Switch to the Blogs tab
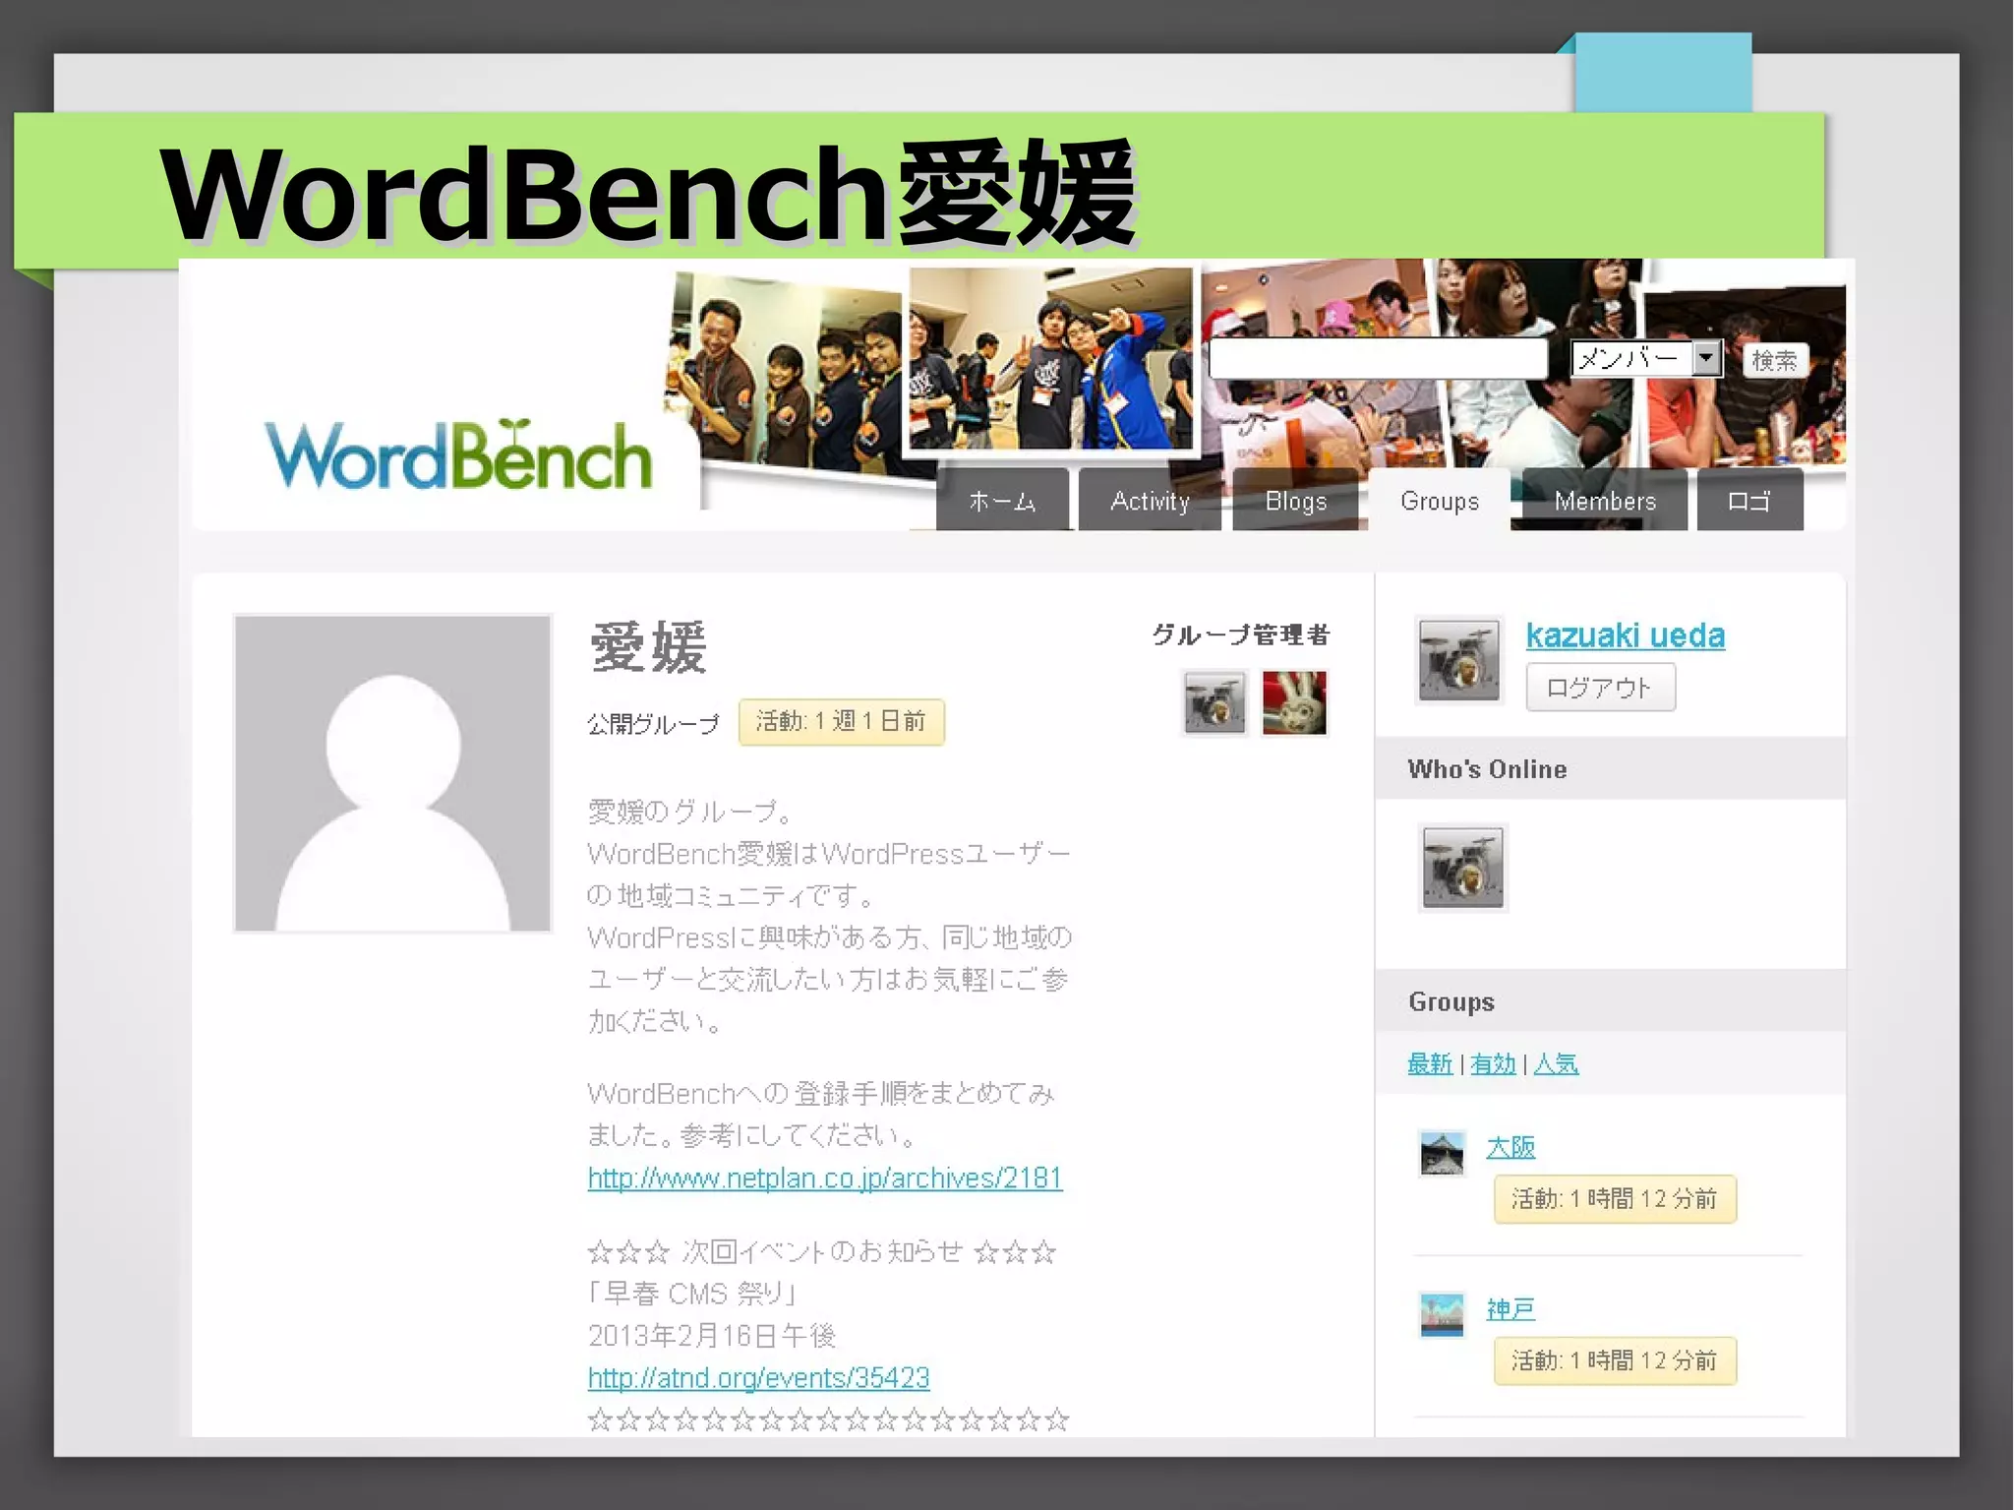 1295,501
